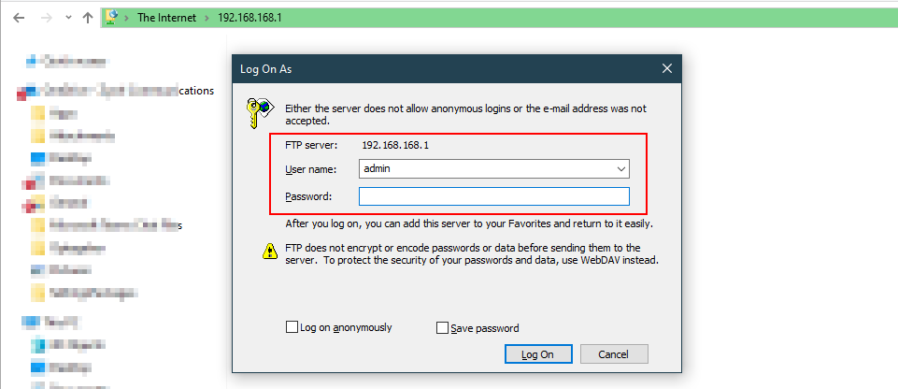Expand chevron before "The Internet" breadcrumb
Screen dimensions: 898x389
pyautogui.click(x=126, y=18)
